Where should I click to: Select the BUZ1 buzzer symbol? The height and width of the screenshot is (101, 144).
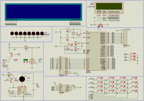click(4, 63)
